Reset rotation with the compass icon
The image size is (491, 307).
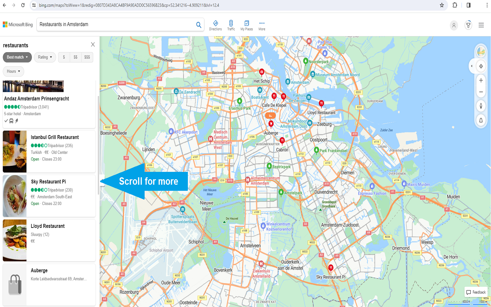pos(481,106)
